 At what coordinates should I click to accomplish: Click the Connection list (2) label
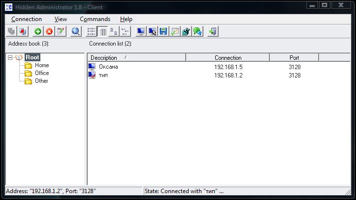[x=110, y=44]
